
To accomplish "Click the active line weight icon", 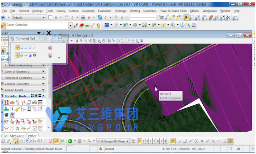I will tap(83, 17).
